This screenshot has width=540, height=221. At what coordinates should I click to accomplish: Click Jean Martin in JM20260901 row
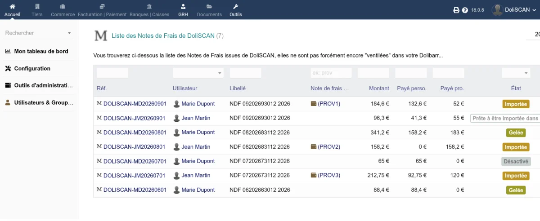pos(196,118)
